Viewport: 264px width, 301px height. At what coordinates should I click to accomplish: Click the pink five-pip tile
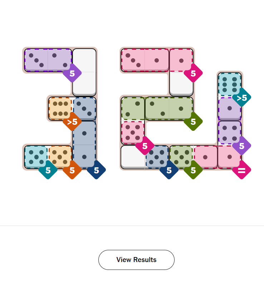point(133,133)
